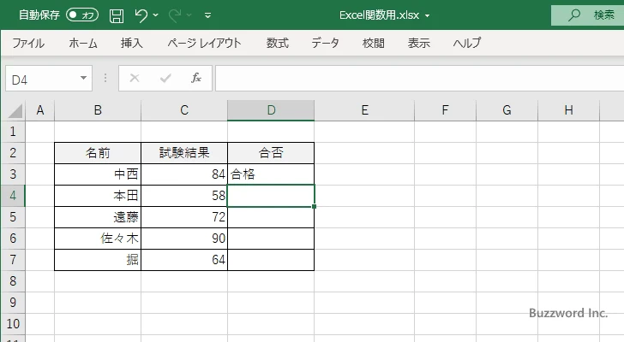Switch to the 数式 tab

coord(278,43)
